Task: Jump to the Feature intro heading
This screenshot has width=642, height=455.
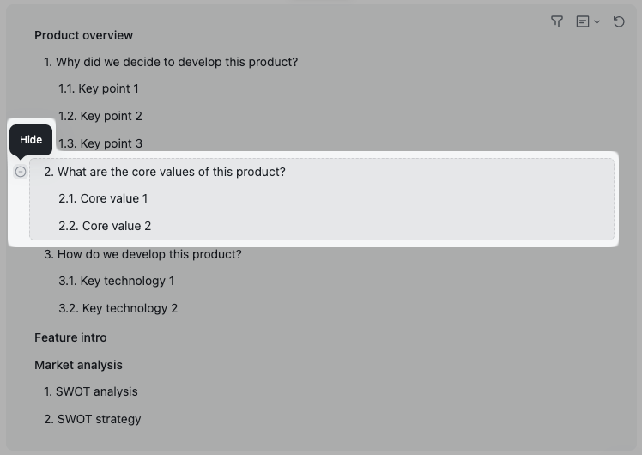Action: 70,337
